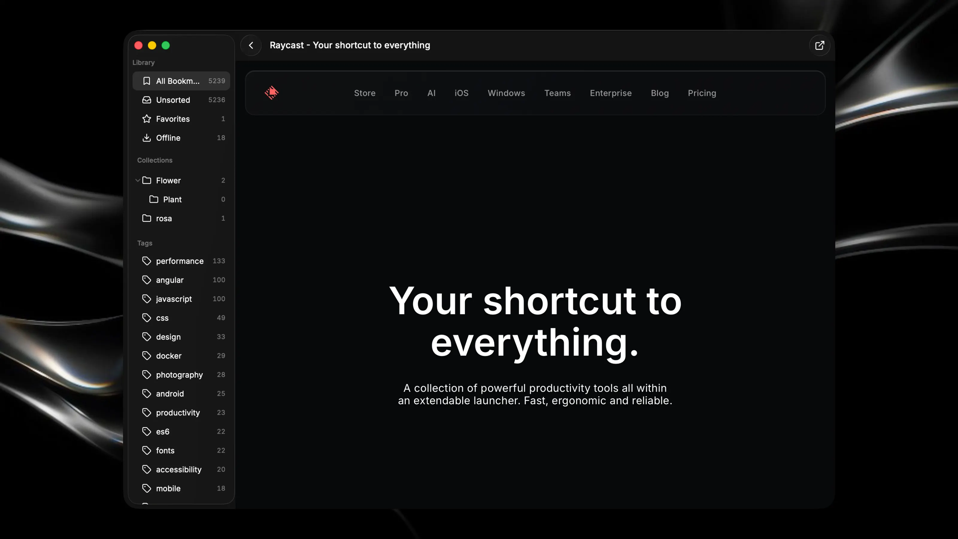Click the Favorites star icon
Viewport: 958px width, 539px height.
146,119
